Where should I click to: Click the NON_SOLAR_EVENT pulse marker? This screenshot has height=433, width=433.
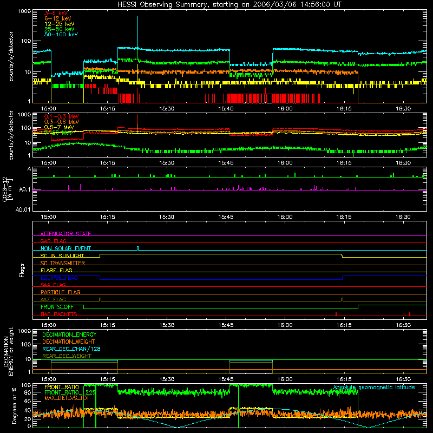pyautogui.click(x=138, y=248)
